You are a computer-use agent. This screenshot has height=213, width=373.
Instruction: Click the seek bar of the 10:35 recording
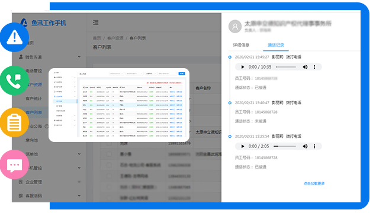click(286, 67)
